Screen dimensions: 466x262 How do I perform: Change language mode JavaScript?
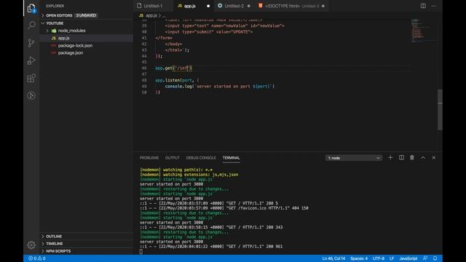[408, 258]
